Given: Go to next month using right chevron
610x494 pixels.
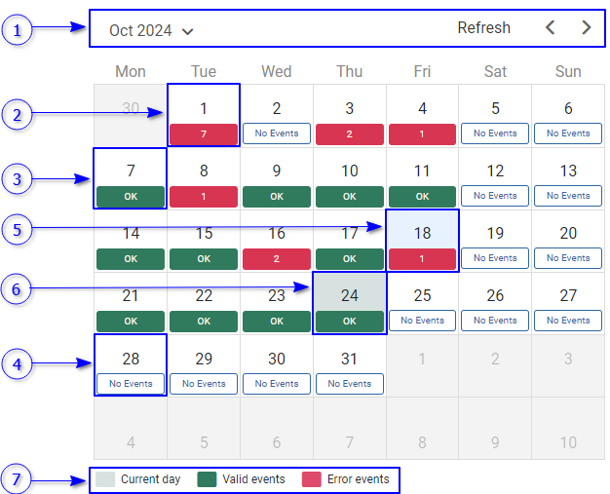Looking at the screenshot, I should [x=586, y=28].
